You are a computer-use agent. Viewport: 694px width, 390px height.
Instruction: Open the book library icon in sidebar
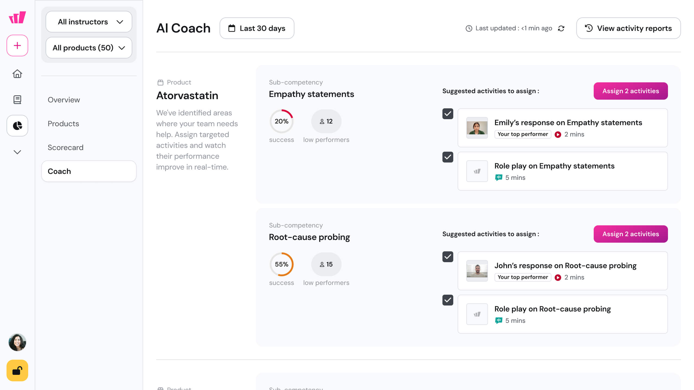click(17, 100)
